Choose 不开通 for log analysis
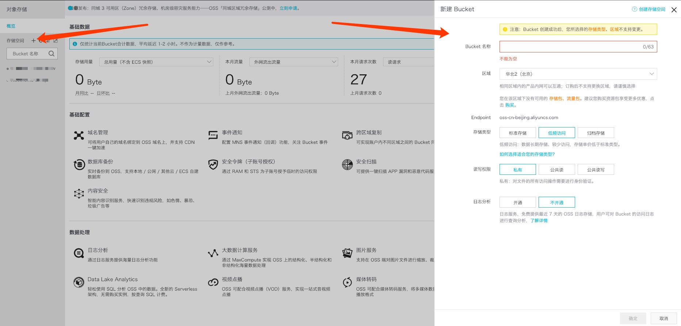Screen dimensions: 681x326 tap(556, 202)
